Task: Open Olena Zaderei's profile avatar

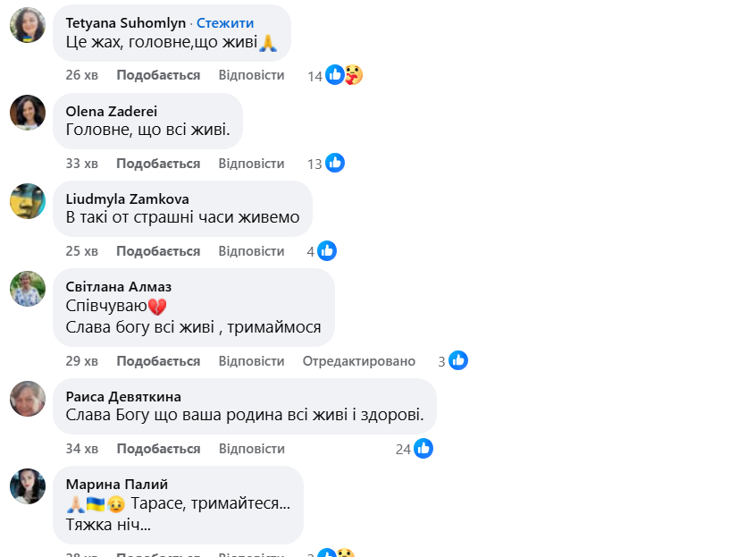Action: tap(28, 113)
